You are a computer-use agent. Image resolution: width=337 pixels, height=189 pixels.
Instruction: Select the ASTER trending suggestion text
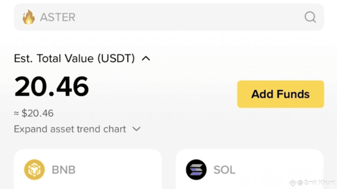[x=58, y=17]
